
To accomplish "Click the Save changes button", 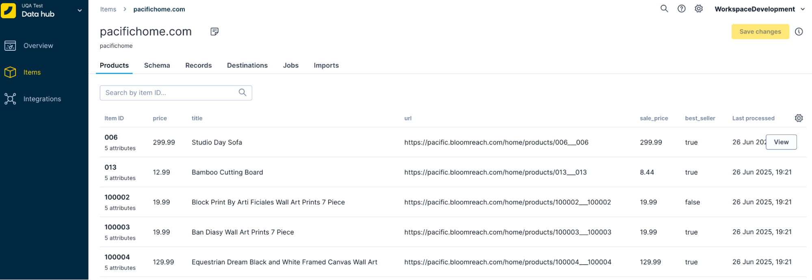I will pyautogui.click(x=760, y=32).
